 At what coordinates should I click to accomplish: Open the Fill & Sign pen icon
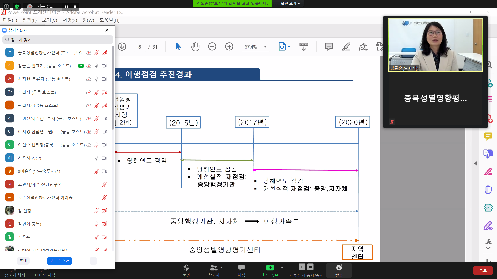(363, 47)
